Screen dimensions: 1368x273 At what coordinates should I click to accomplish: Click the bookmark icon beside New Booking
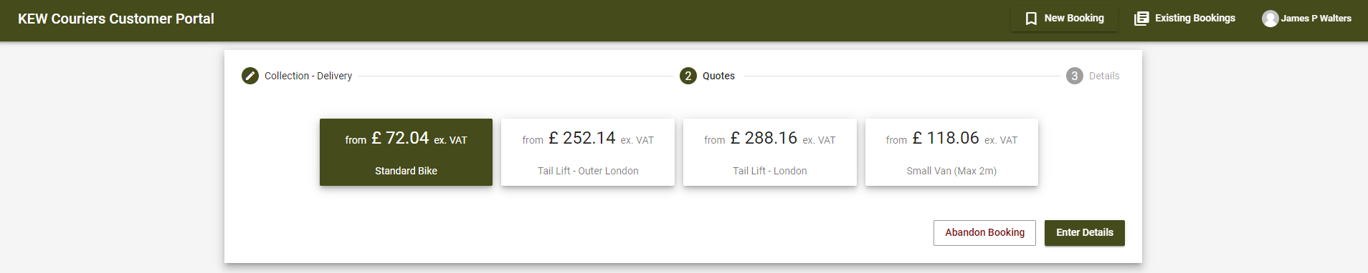[1031, 19]
